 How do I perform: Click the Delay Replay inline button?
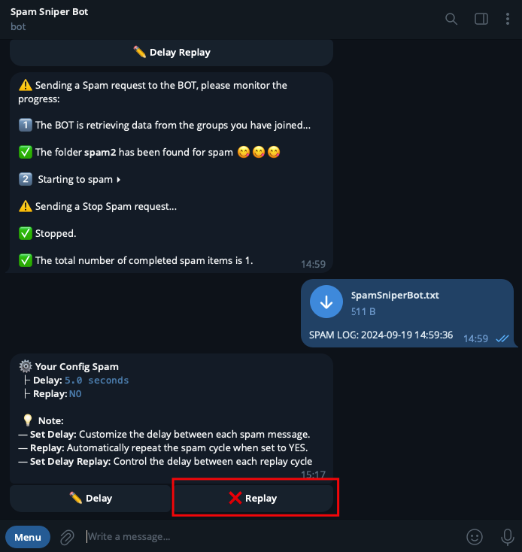171,53
